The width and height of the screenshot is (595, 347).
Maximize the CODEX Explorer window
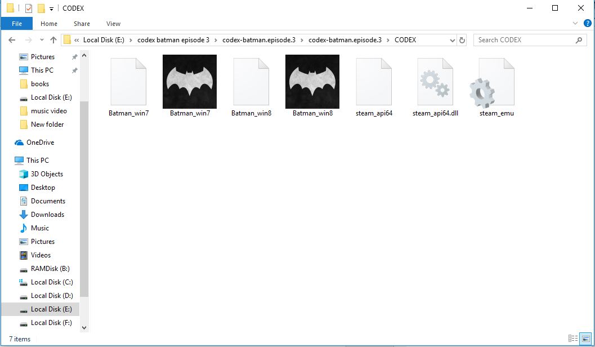[555, 8]
